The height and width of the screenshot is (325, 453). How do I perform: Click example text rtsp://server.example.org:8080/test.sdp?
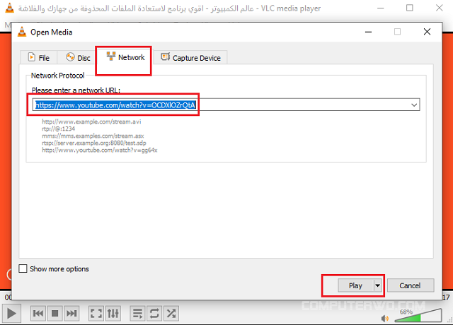[x=94, y=143]
